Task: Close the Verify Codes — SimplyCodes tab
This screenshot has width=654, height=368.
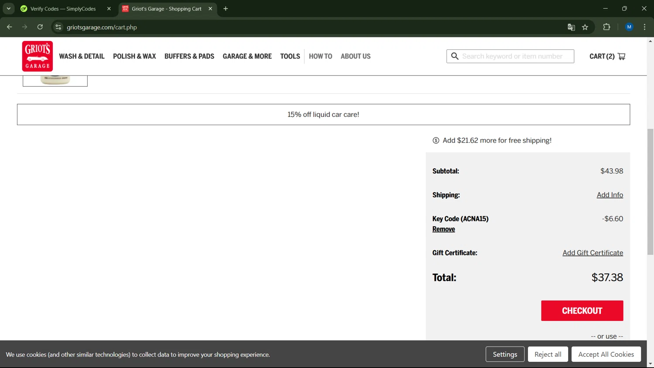Action: coord(109,9)
